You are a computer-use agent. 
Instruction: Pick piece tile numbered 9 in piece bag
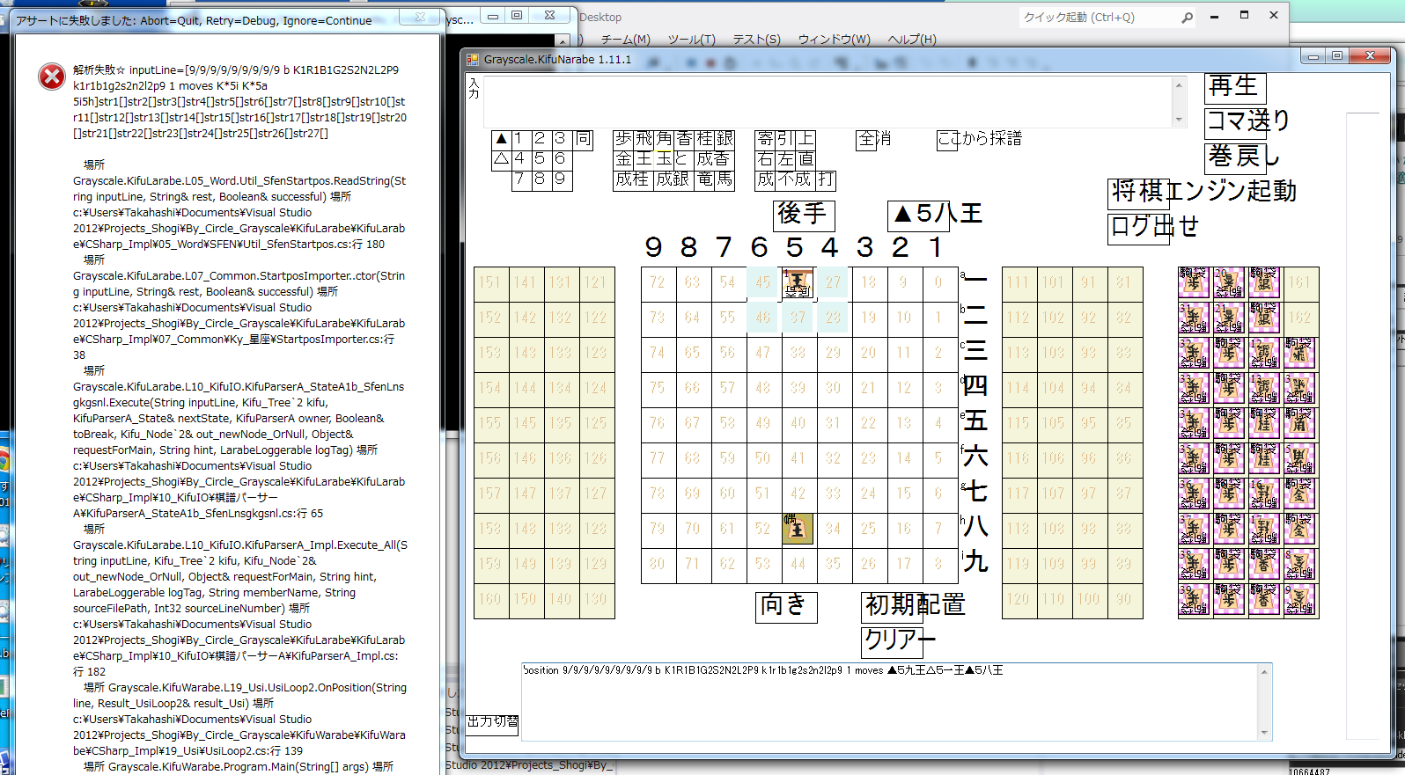tap(1299, 599)
